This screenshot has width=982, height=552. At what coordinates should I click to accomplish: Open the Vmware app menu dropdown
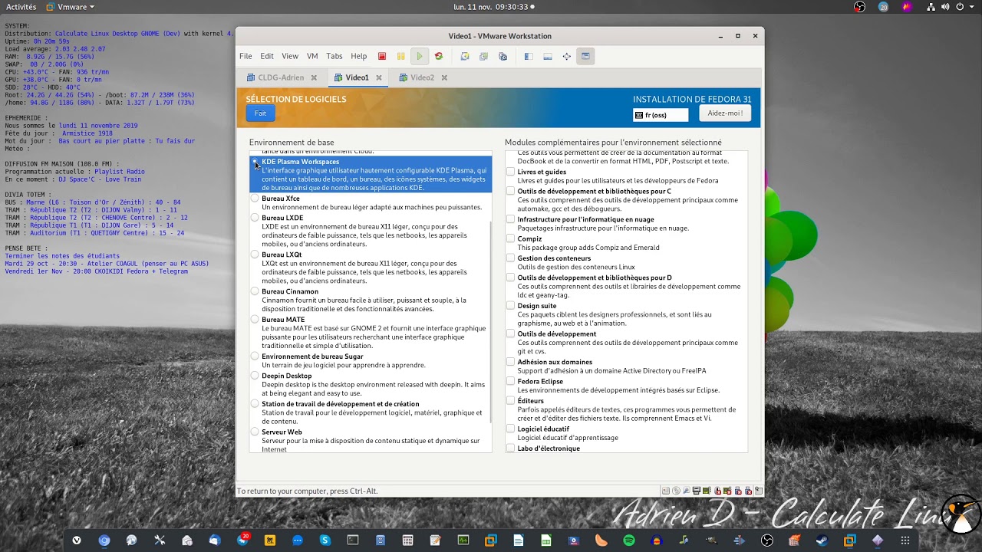71,7
